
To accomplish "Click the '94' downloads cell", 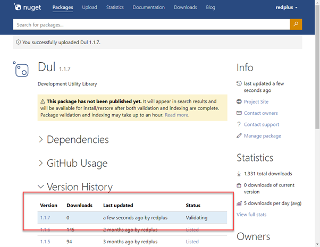I will (x=69, y=242).
